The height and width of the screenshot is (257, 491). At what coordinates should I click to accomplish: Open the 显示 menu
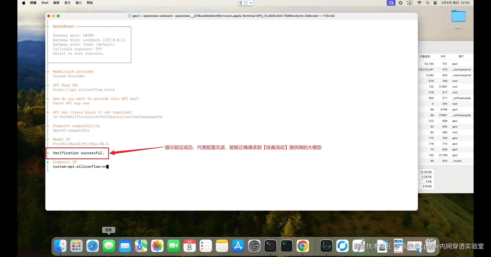coord(68,3)
